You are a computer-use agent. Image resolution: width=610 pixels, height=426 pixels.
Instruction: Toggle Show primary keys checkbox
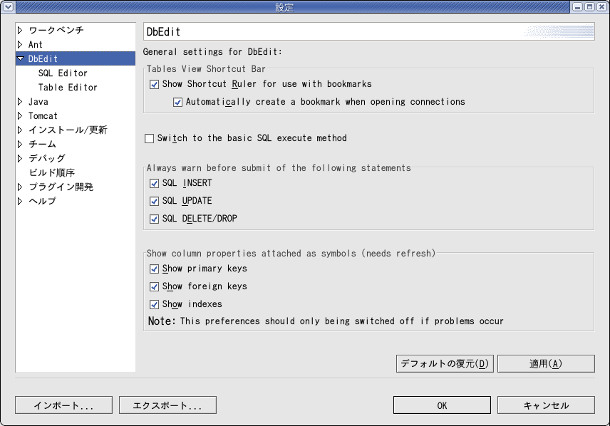coord(155,269)
